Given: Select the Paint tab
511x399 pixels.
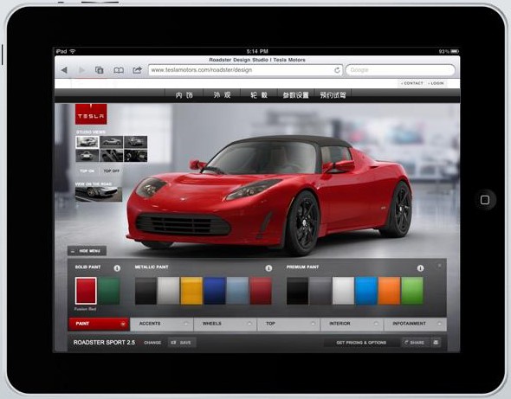Looking at the screenshot, I should 99,324.
